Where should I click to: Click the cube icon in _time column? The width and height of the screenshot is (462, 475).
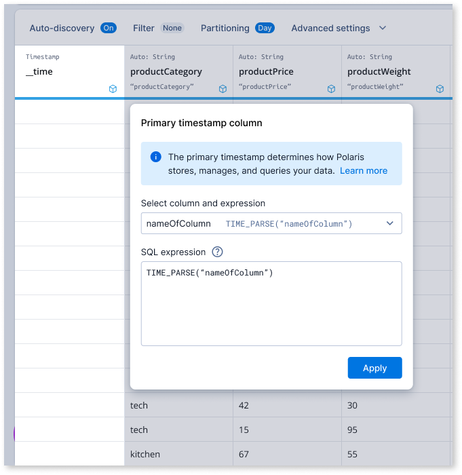coord(113,89)
